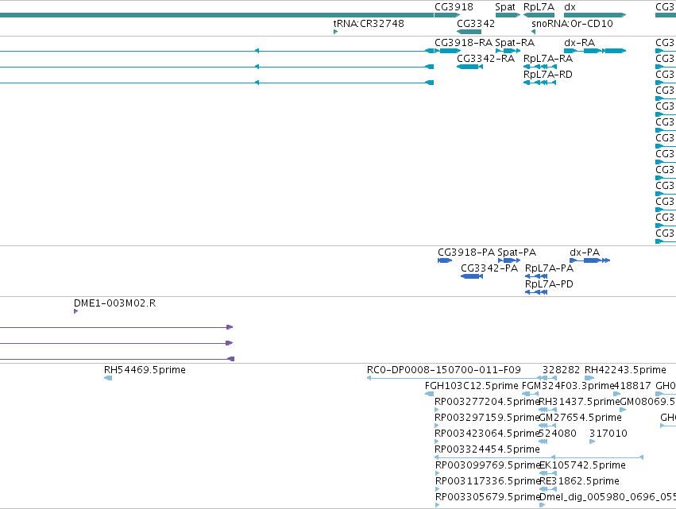The image size is (676, 509).
Task: Select EST RP003297159.5prime
Action: [x=437, y=426]
